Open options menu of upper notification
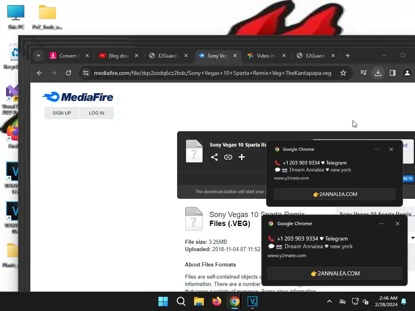Screen dimensions: 415x311 pos(376,149)
